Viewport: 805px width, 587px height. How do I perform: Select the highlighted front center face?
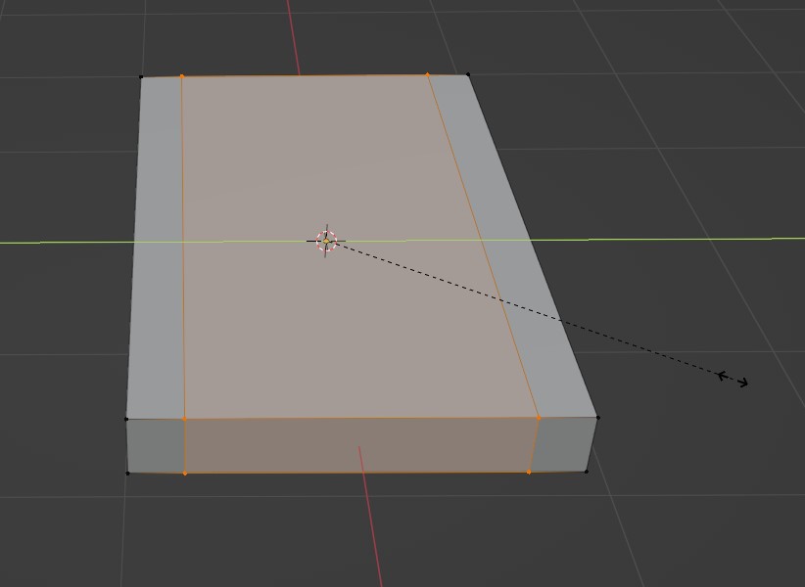pos(357,446)
